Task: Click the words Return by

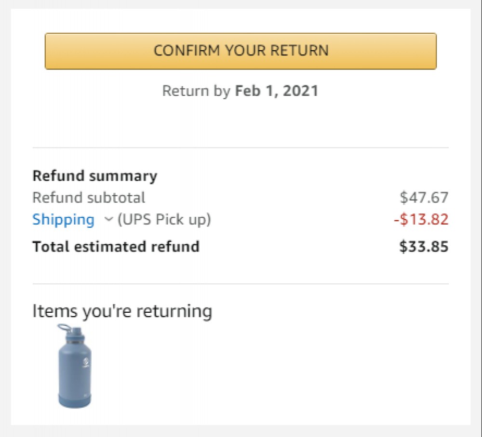Action: [196, 91]
